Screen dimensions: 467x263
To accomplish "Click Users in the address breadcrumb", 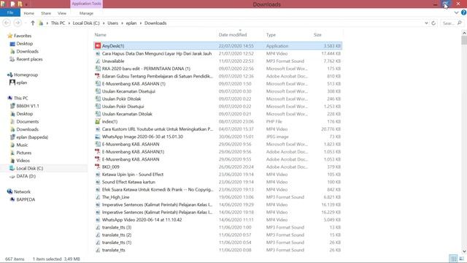I will tap(112, 23).
